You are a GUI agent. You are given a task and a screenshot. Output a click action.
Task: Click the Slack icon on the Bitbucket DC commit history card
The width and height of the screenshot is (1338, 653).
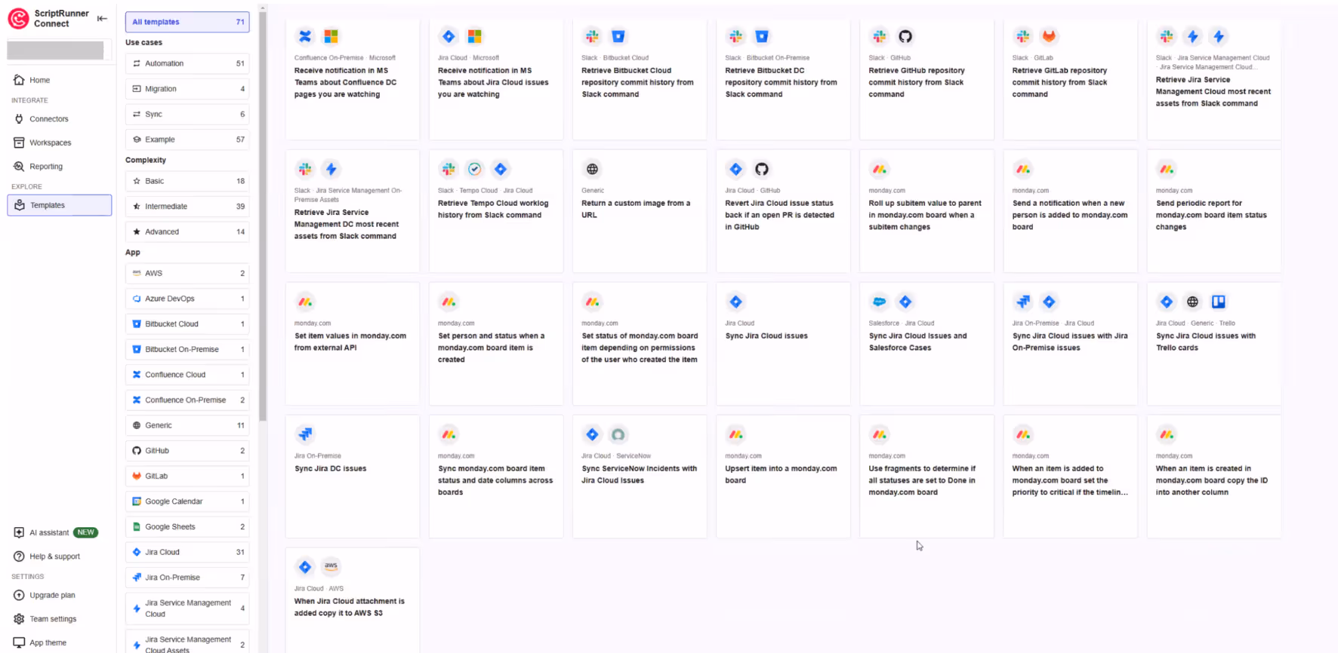point(735,36)
